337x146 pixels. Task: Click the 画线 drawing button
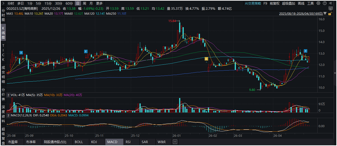(x=301, y=3)
